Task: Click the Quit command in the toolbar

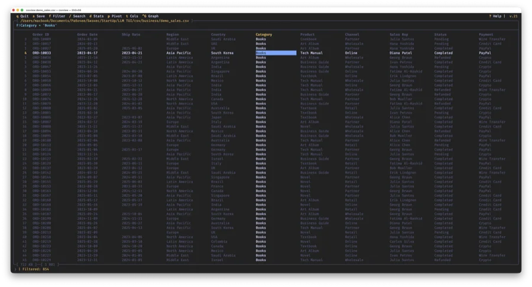Action: (24, 16)
